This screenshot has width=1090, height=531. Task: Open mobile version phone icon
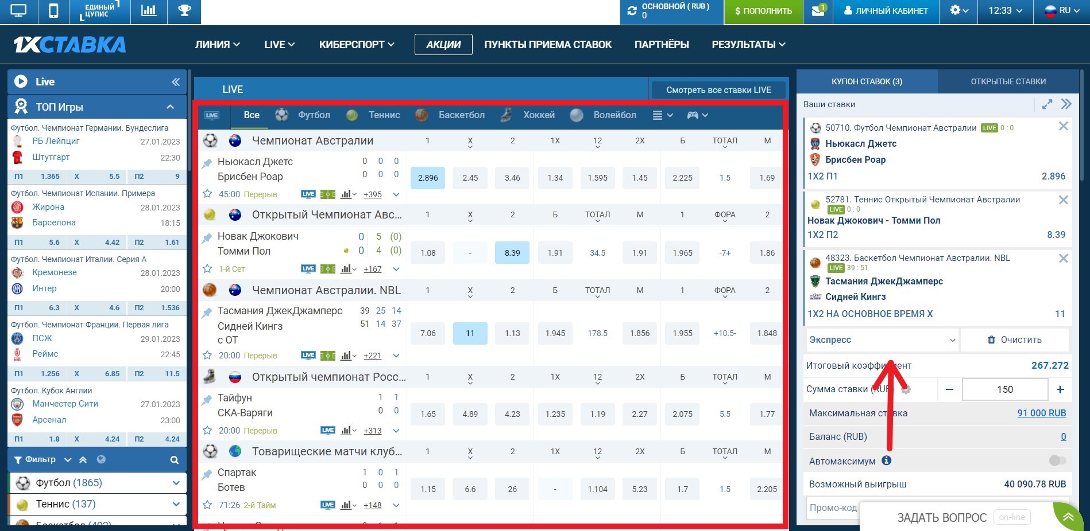coord(53,11)
